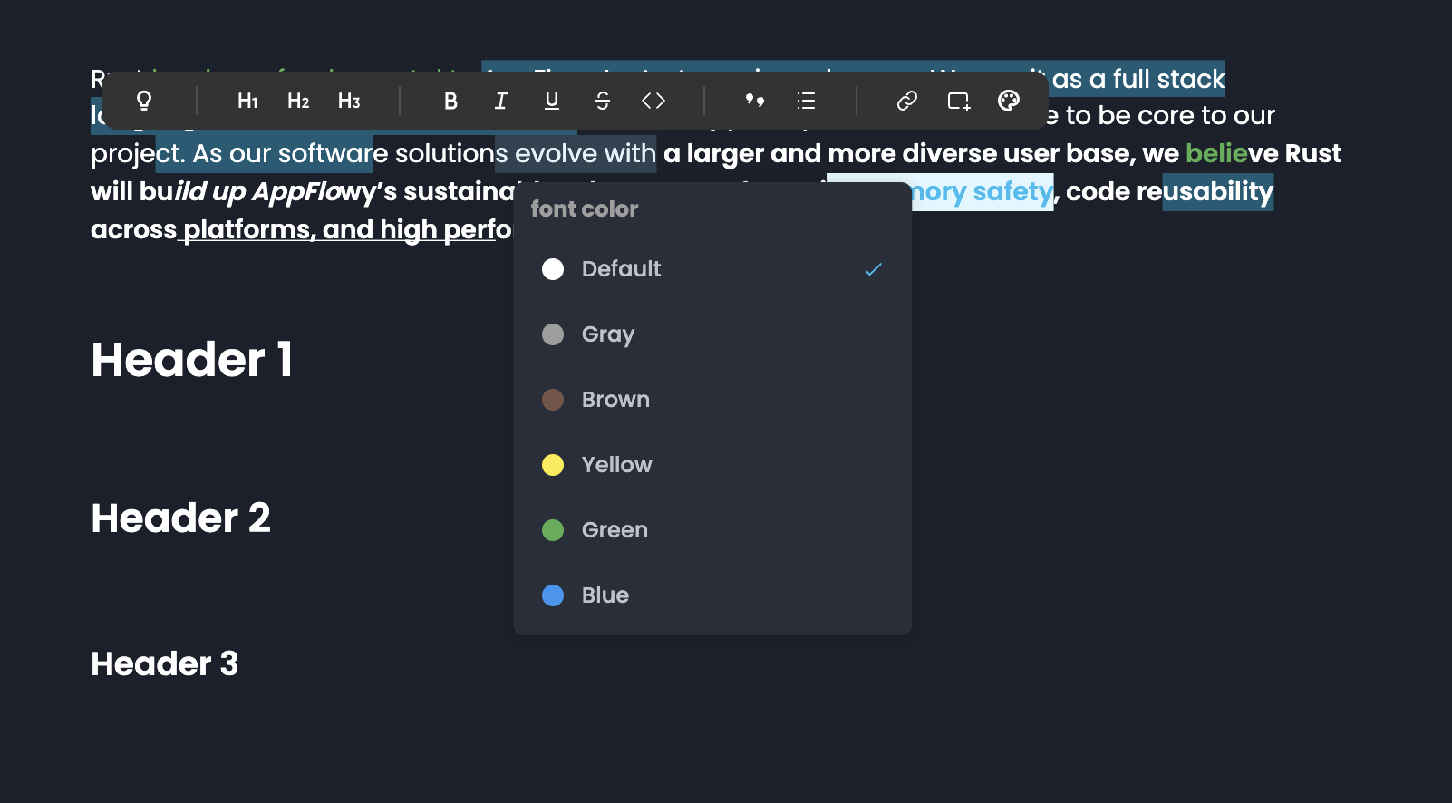The image size is (1452, 803).
Task: Click the brown color swatch circle
Action: [553, 400]
